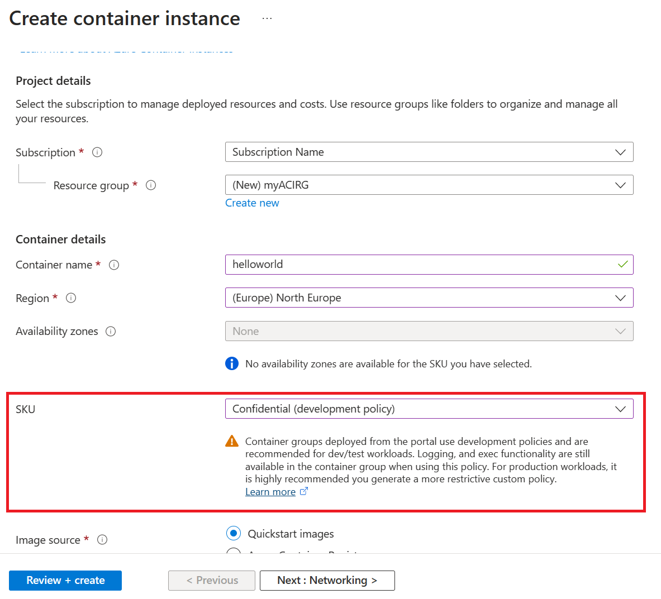The width and height of the screenshot is (661, 599).
Task: Click the Review + create button
Action: 65,580
